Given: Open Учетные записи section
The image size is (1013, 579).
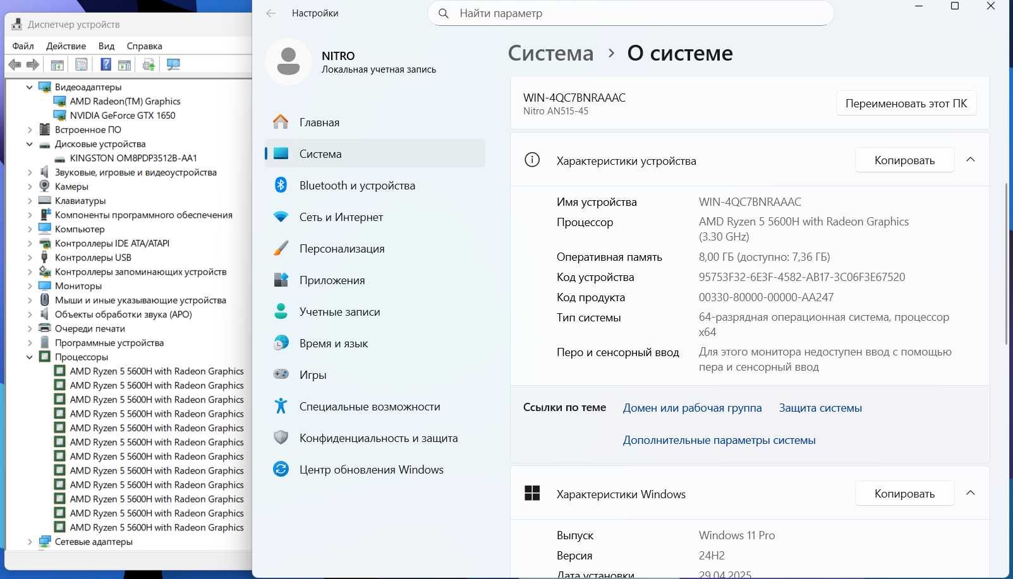Looking at the screenshot, I should pyautogui.click(x=375, y=312).
